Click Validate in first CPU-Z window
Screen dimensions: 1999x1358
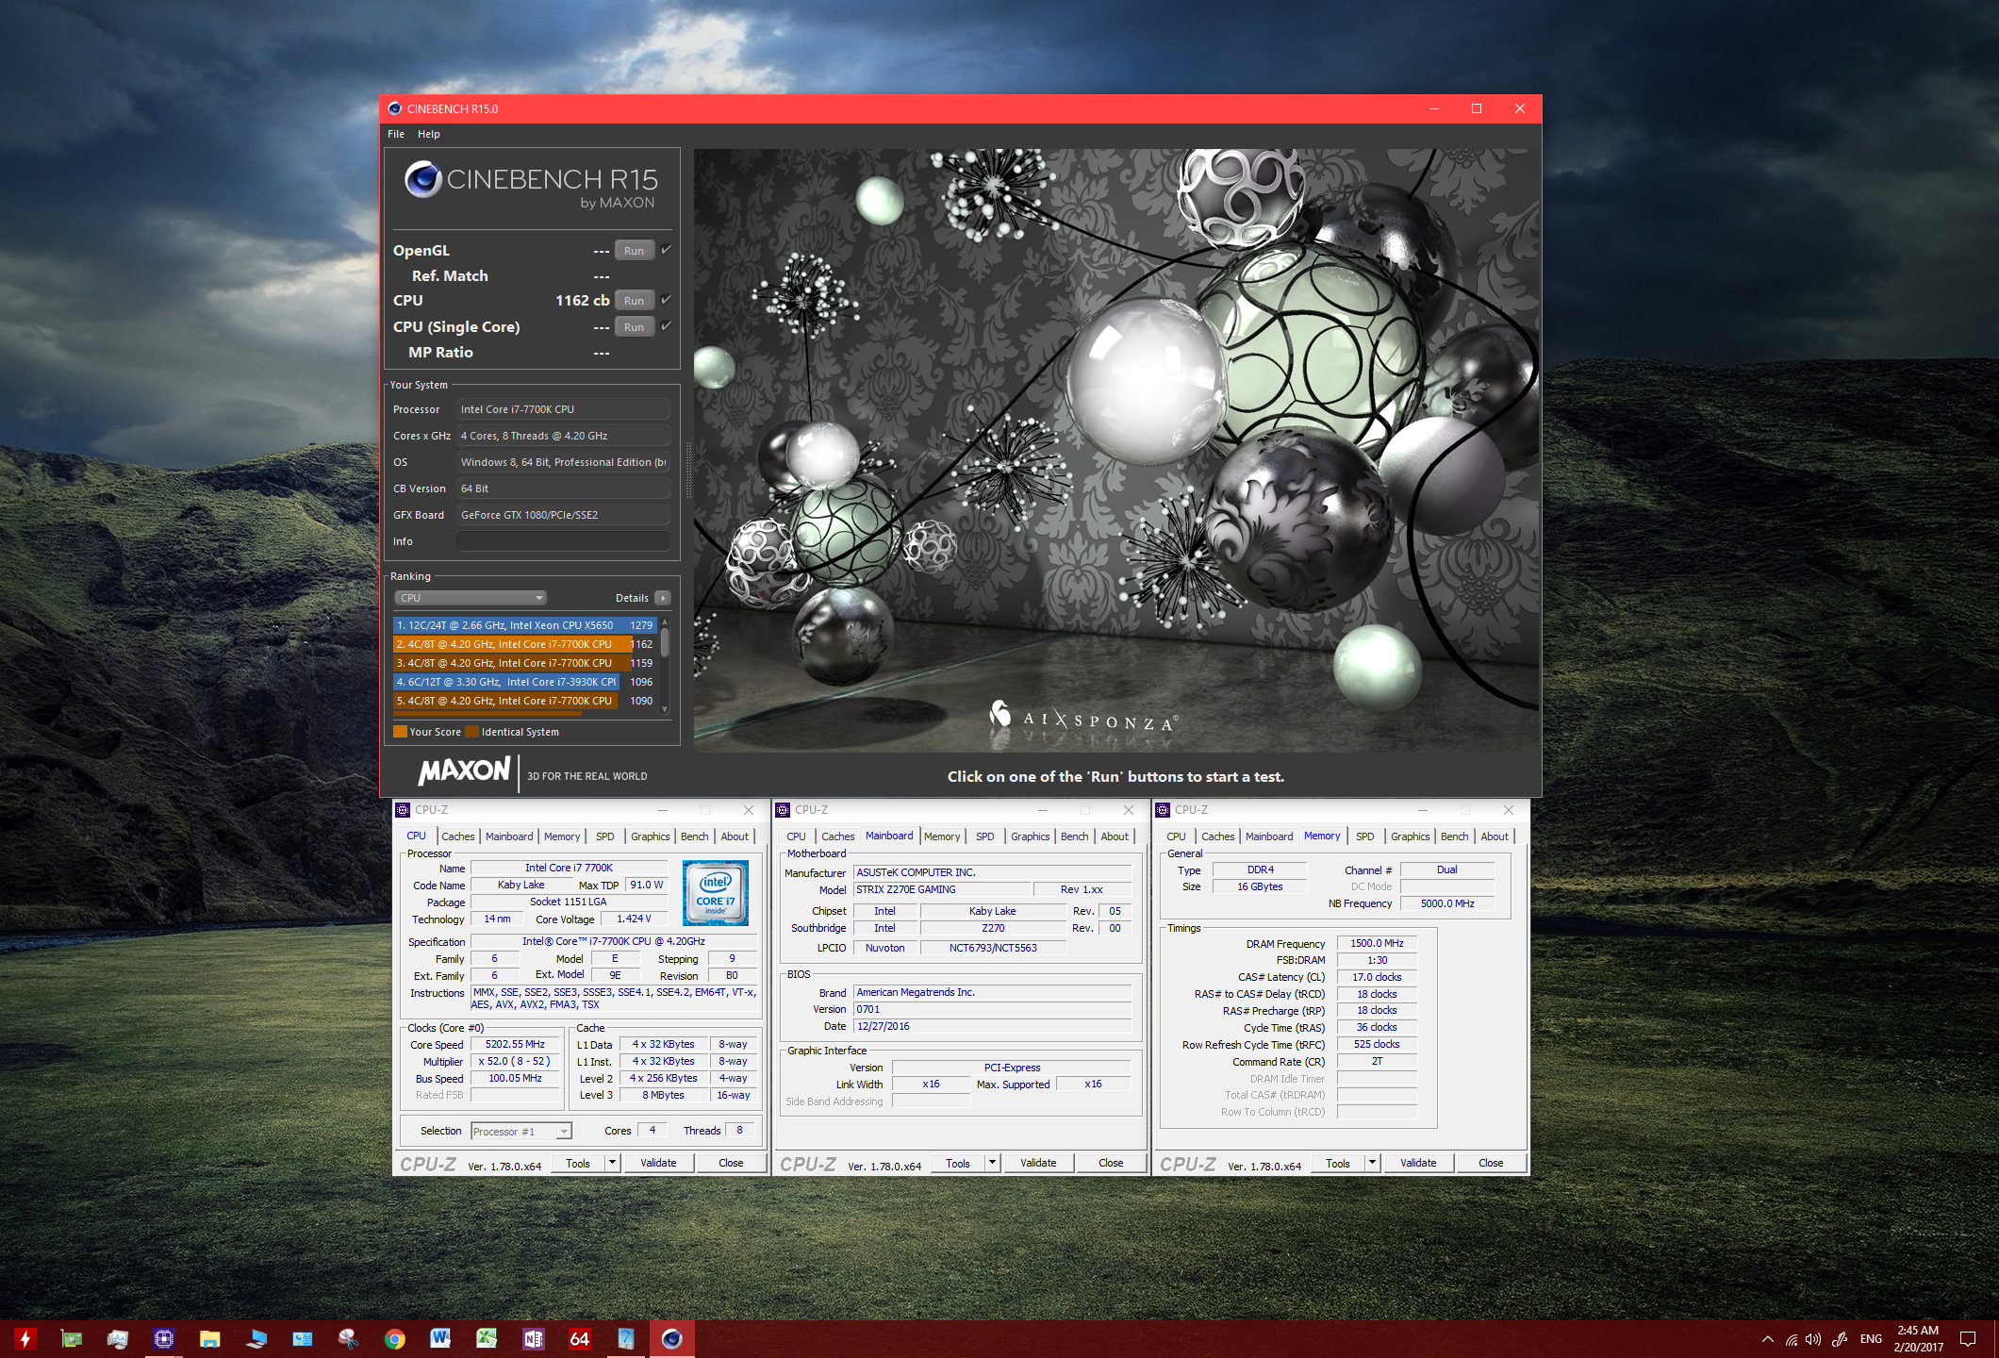click(658, 1164)
